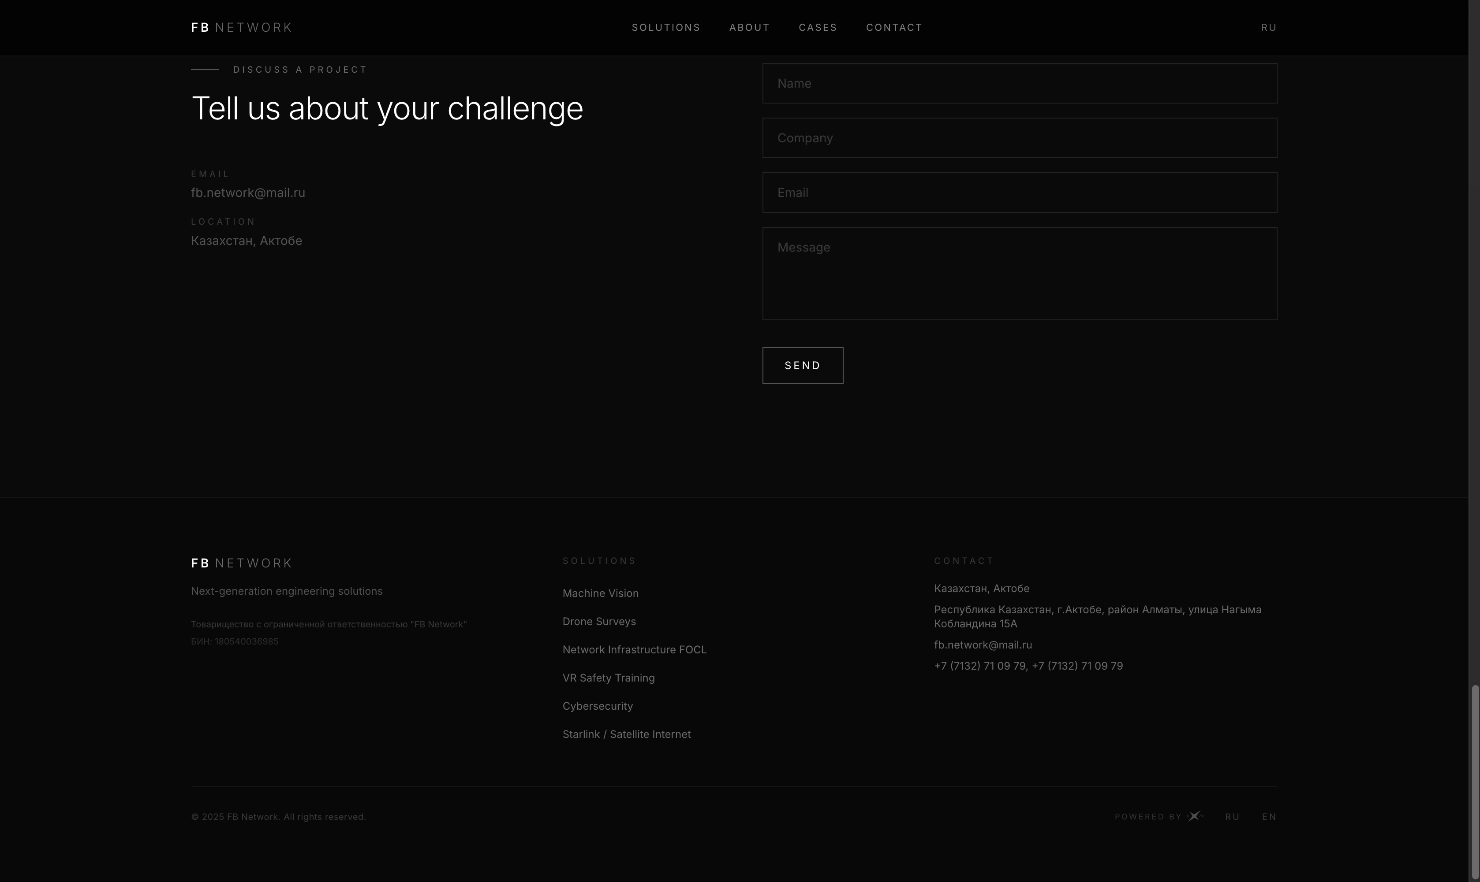
Task: Open Network Infrastructure FOCL link
Action: [x=634, y=650]
